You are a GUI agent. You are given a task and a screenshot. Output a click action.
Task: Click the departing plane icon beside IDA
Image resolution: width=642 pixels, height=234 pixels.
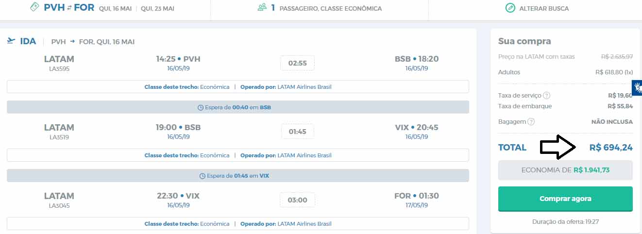click(x=11, y=41)
